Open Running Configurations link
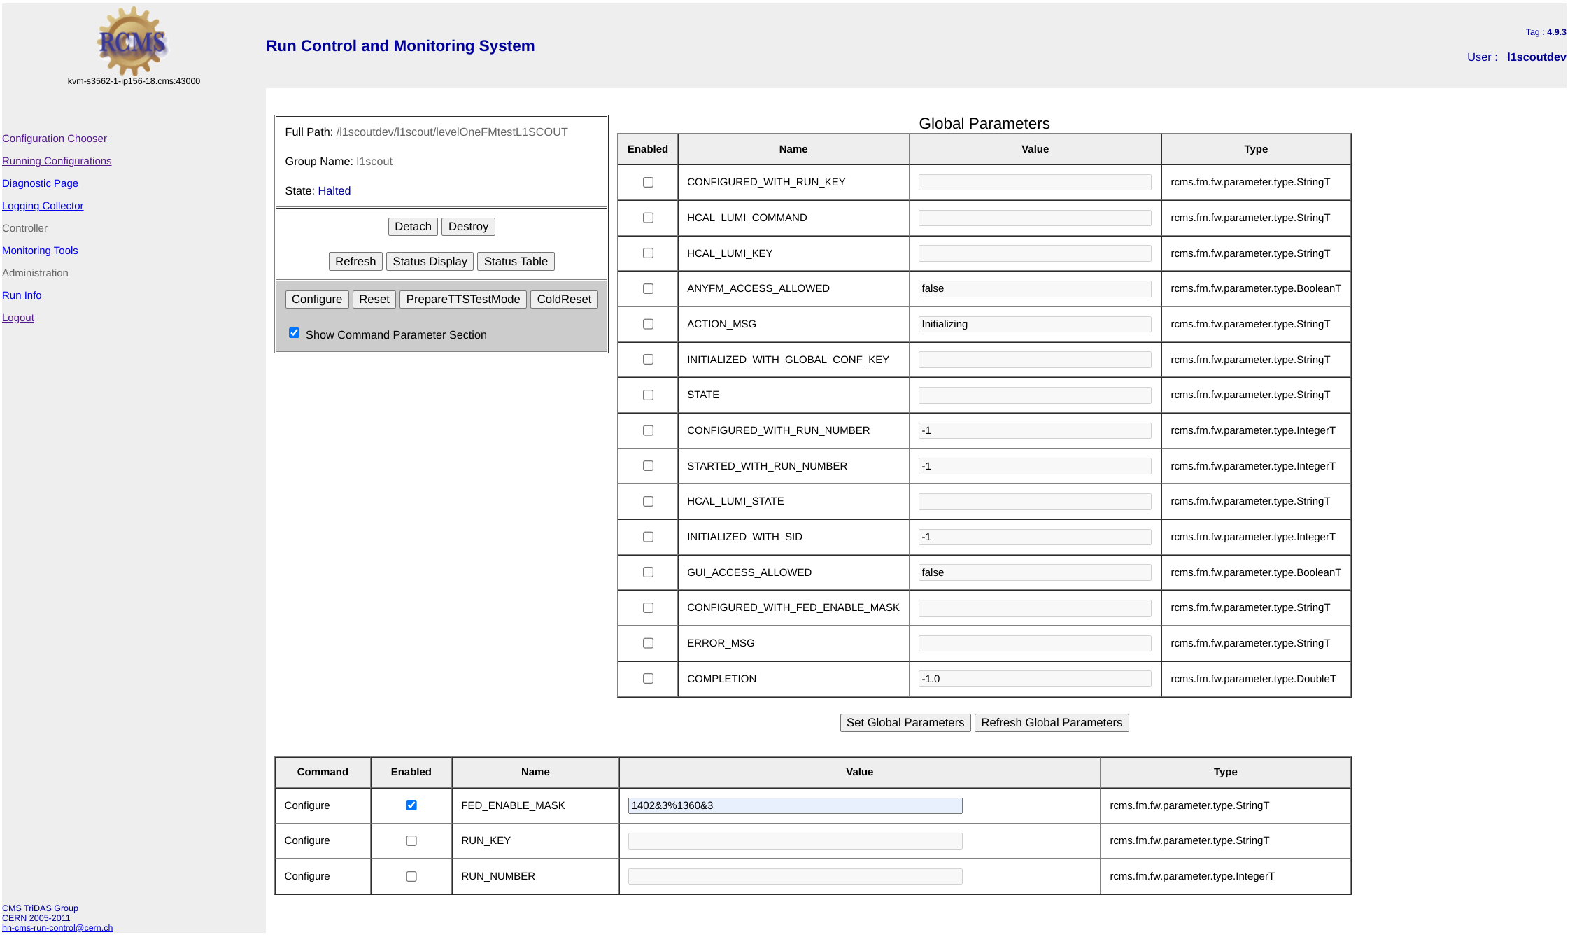 (x=57, y=161)
